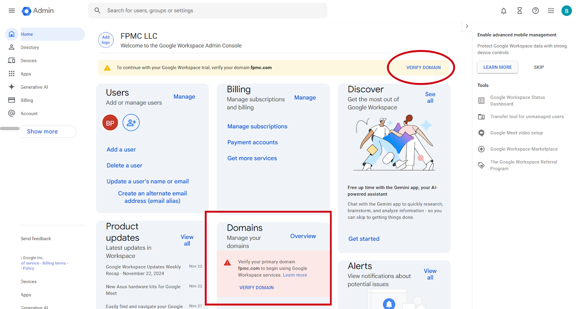578x309 pixels.
Task: Click Manage in the Billing card
Action: (x=305, y=97)
